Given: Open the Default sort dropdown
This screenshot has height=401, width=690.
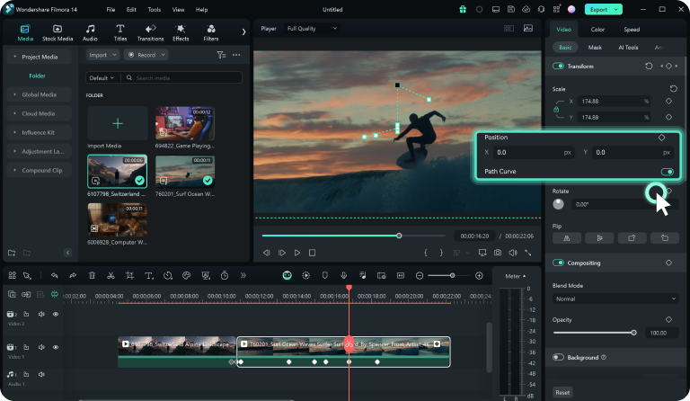Looking at the screenshot, I should coord(102,78).
